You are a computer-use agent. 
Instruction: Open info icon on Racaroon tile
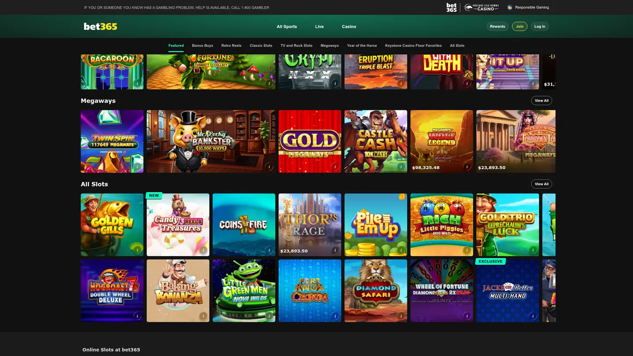(137, 83)
